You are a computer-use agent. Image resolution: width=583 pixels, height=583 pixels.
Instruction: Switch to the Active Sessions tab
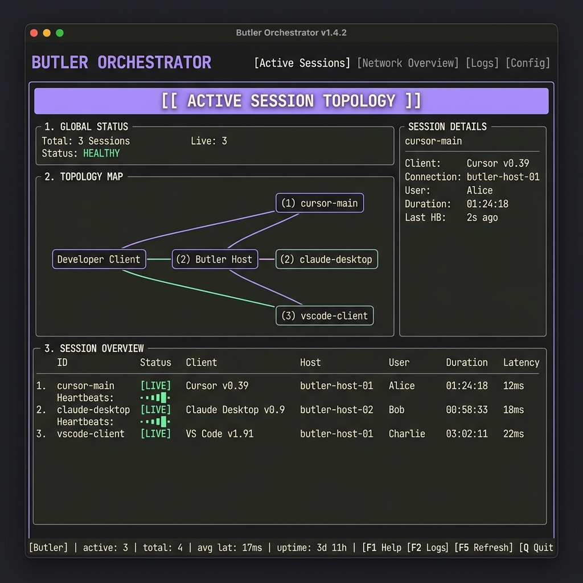(302, 63)
